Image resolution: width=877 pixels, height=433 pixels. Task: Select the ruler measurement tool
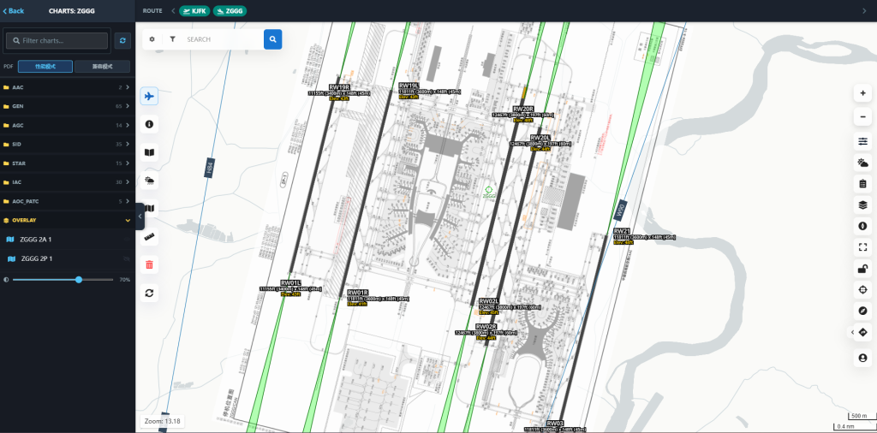click(x=149, y=237)
